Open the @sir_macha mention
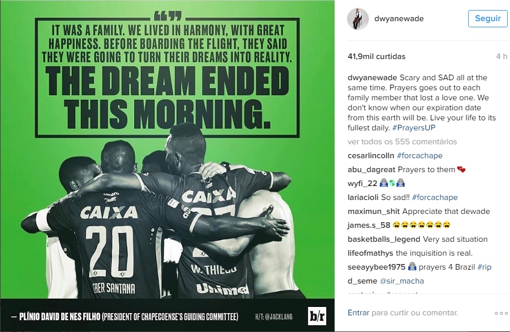The width and height of the screenshot is (510, 332). point(401,281)
